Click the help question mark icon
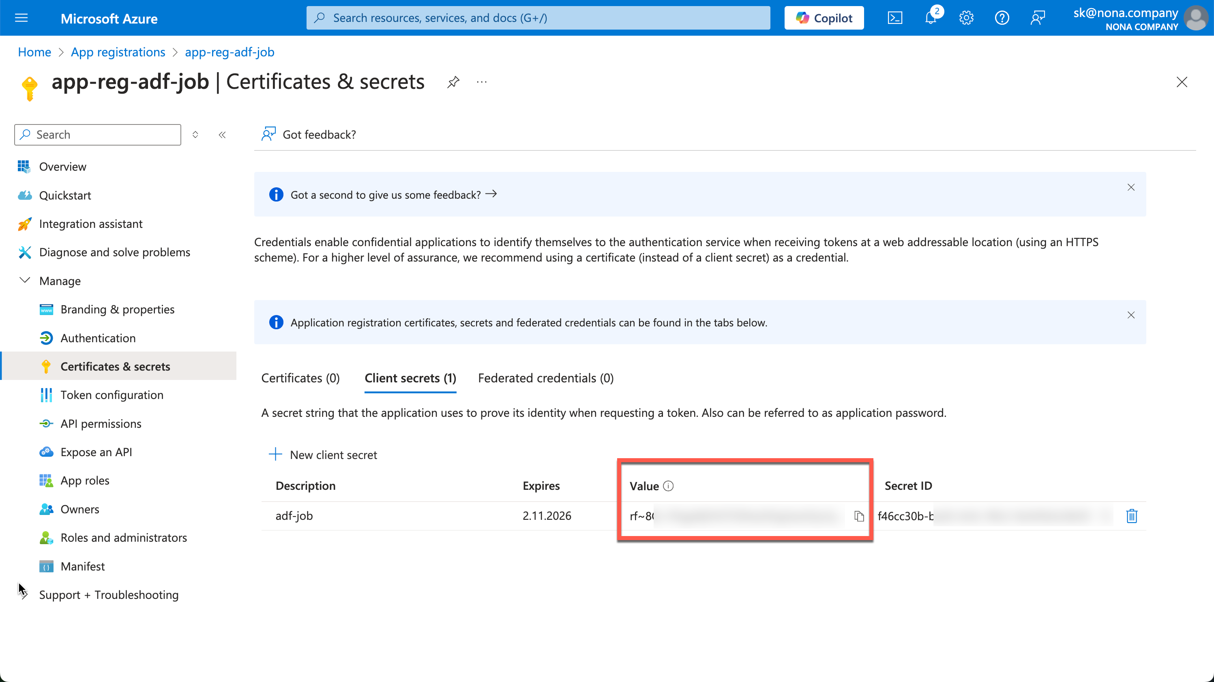 point(1002,18)
